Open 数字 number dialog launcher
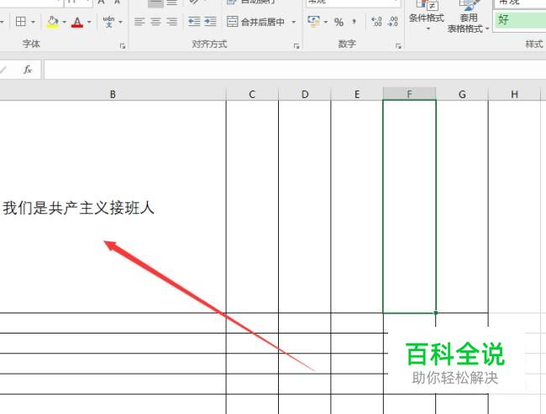 (398, 46)
